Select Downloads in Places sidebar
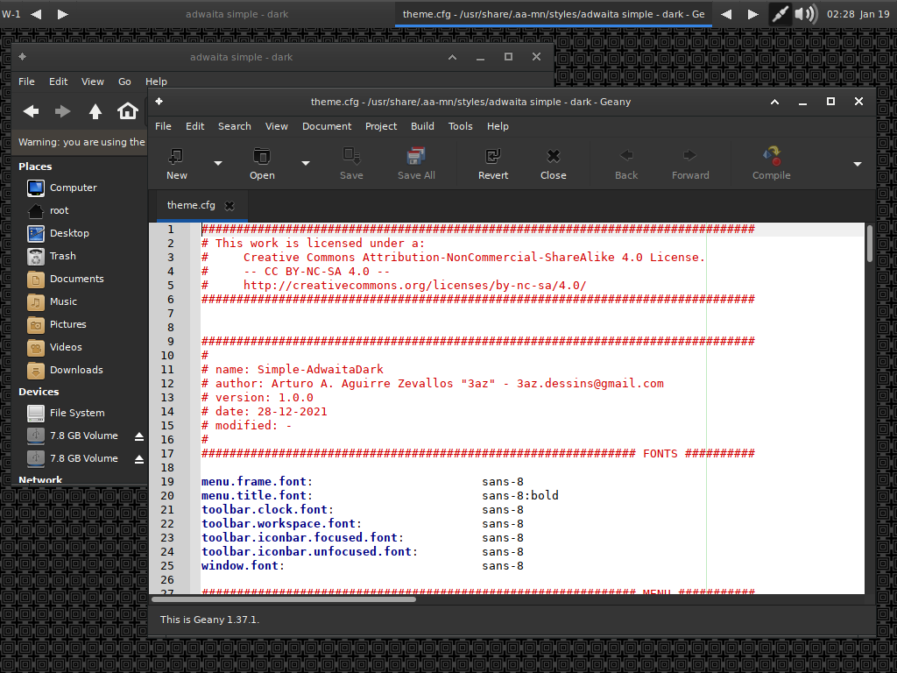Screen dimensions: 897x673 79,371
